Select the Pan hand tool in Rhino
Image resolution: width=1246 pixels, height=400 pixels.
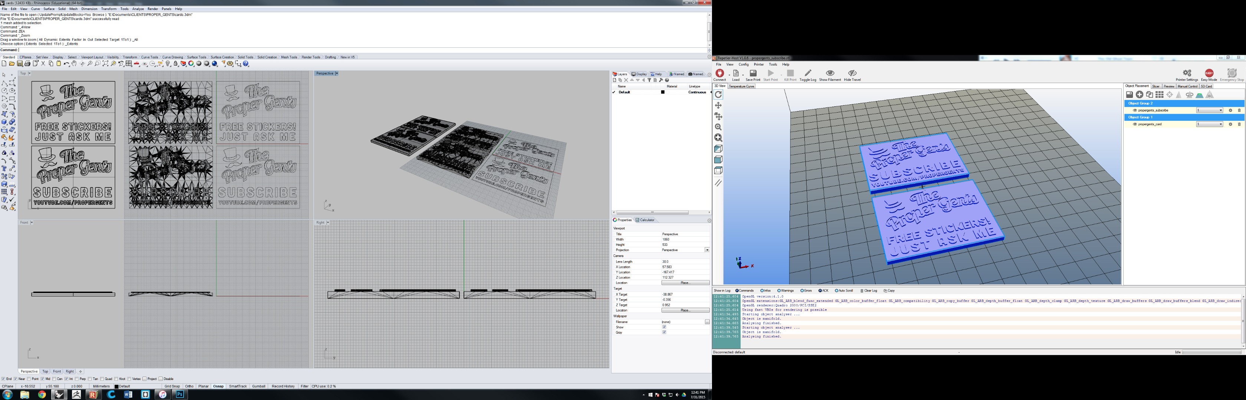(73, 64)
